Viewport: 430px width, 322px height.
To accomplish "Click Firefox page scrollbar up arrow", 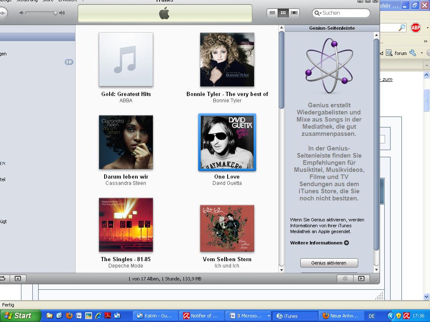I will click(x=426, y=75).
